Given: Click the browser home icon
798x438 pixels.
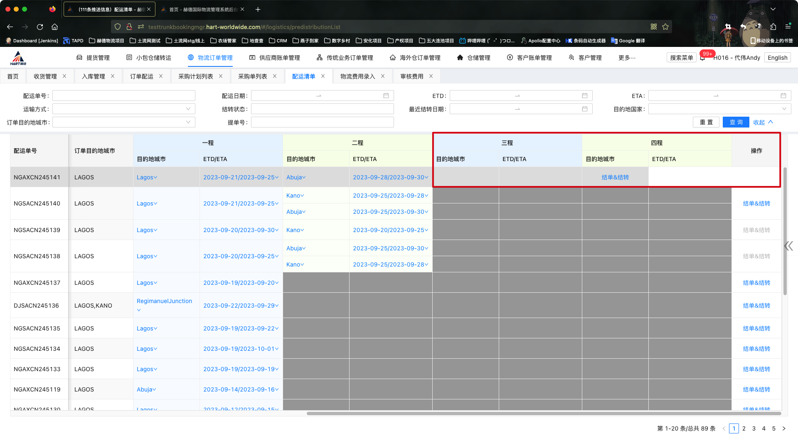Looking at the screenshot, I should 54,27.
